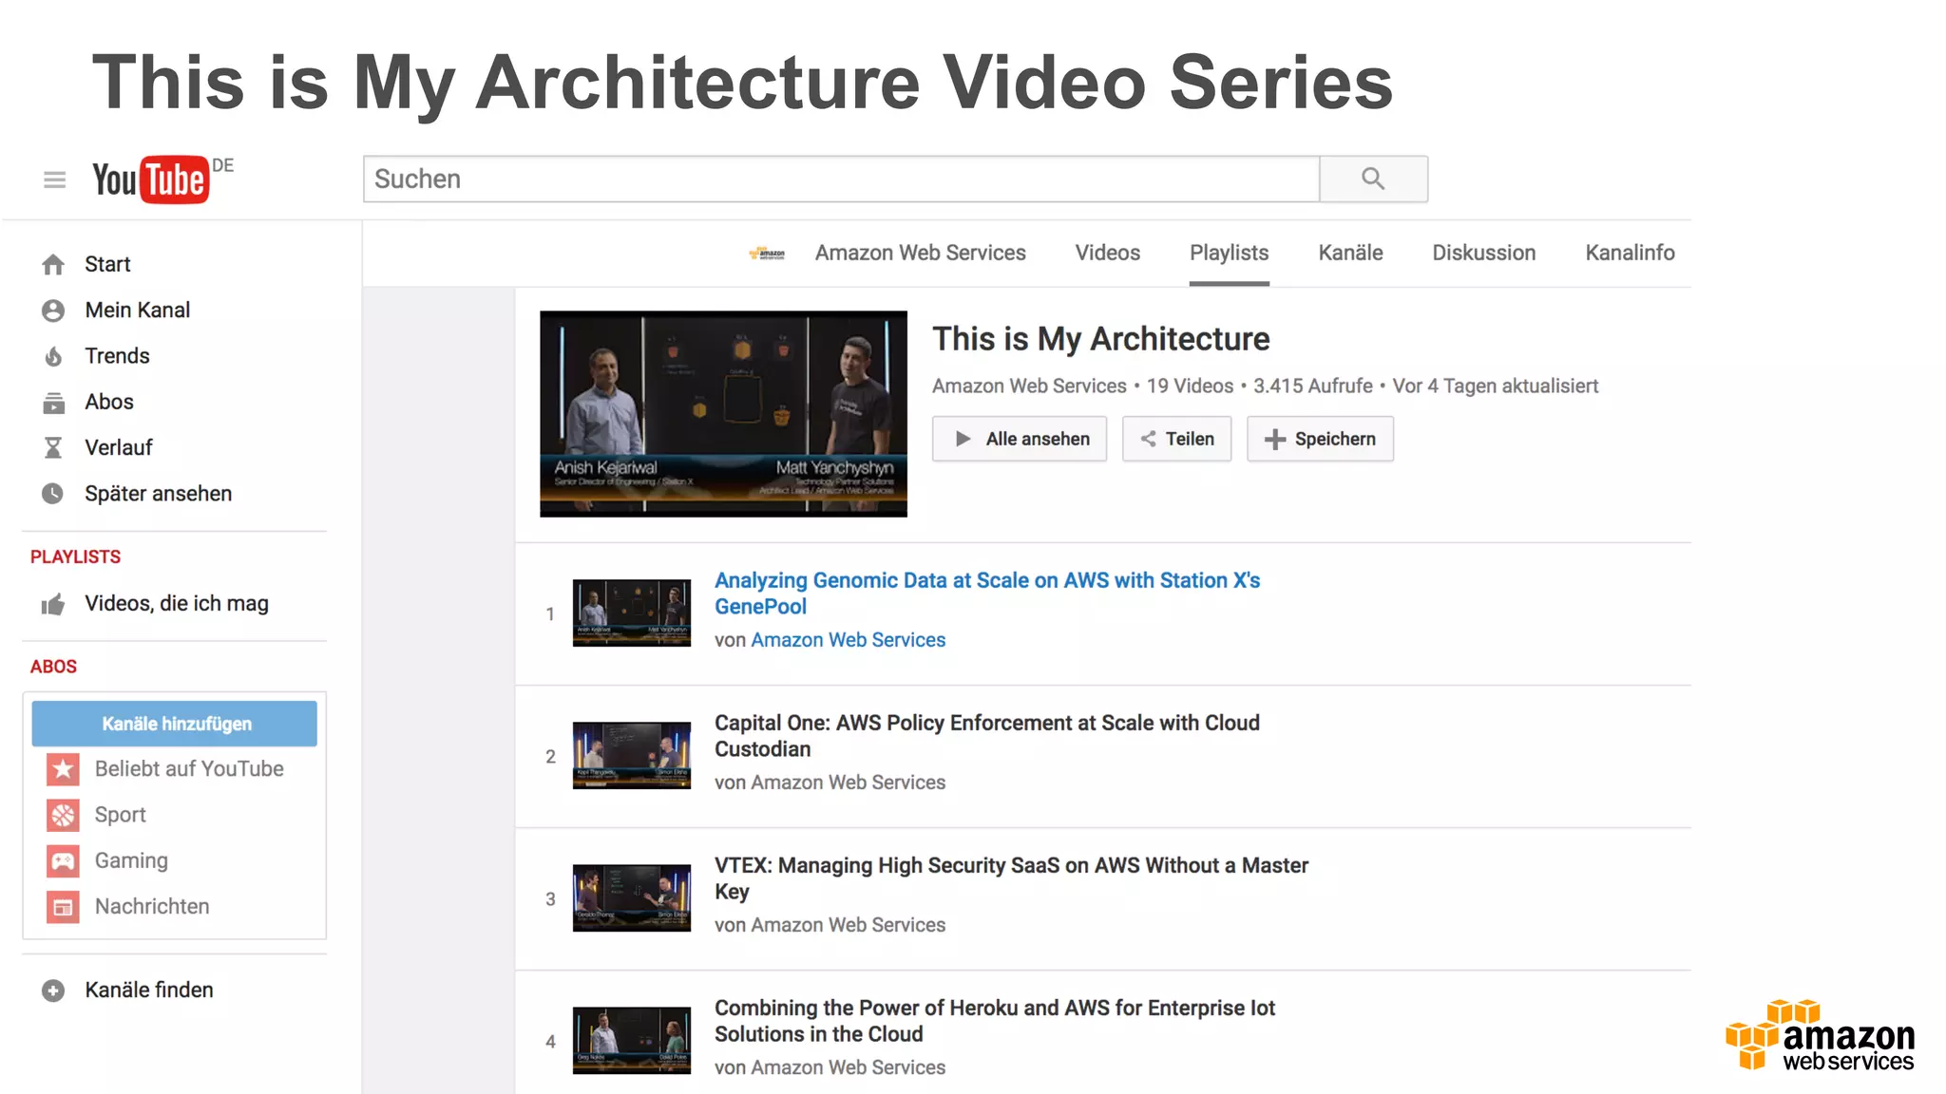Open the Capital One Cloud Custodian video
1946x1094 pixels.
pos(986,736)
